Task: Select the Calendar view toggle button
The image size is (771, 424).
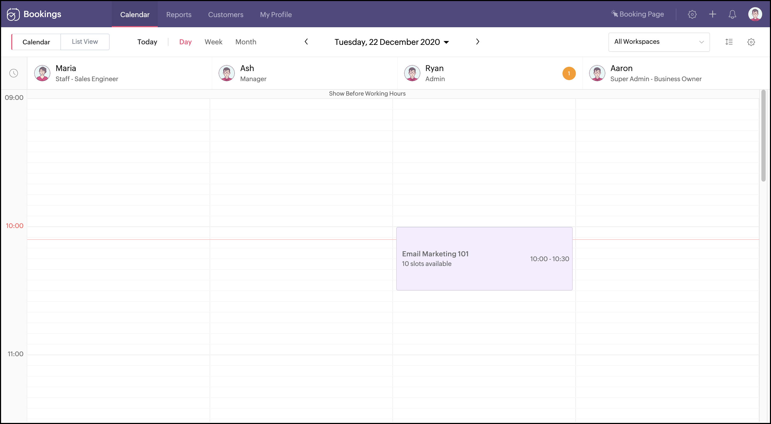Action: tap(36, 42)
